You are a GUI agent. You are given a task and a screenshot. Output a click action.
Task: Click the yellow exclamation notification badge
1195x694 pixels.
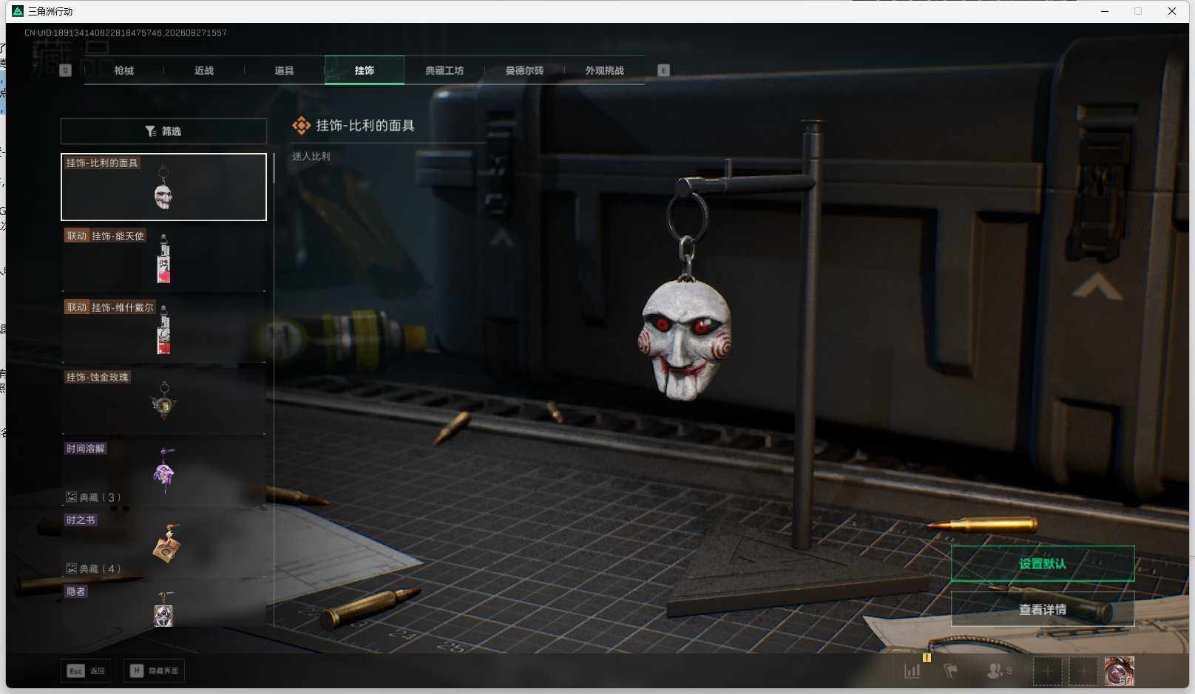point(927,657)
